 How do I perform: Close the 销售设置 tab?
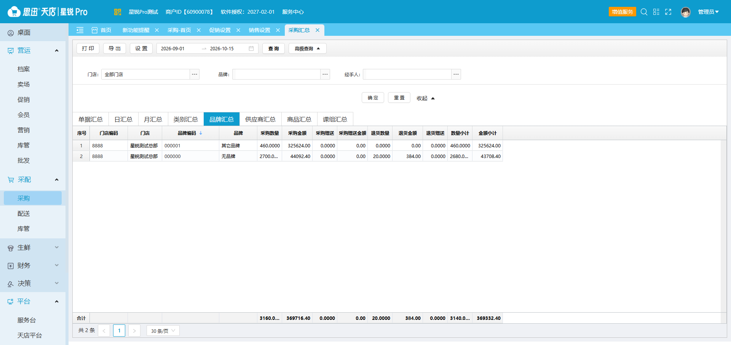(278, 30)
